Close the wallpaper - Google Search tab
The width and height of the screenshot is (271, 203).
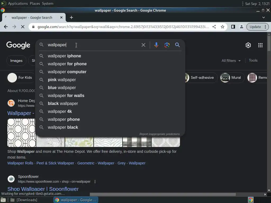tap(61, 17)
